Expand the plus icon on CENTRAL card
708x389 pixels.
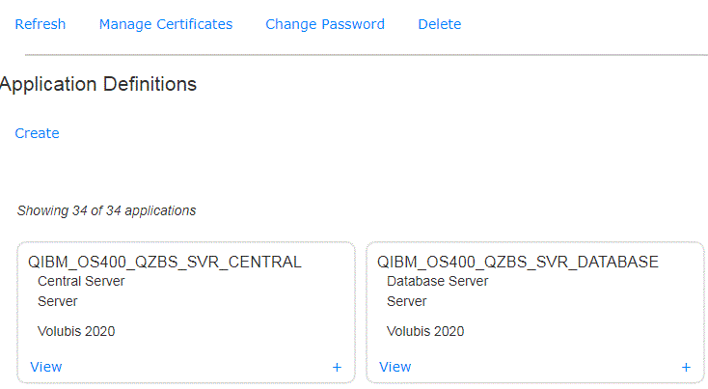[337, 368]
